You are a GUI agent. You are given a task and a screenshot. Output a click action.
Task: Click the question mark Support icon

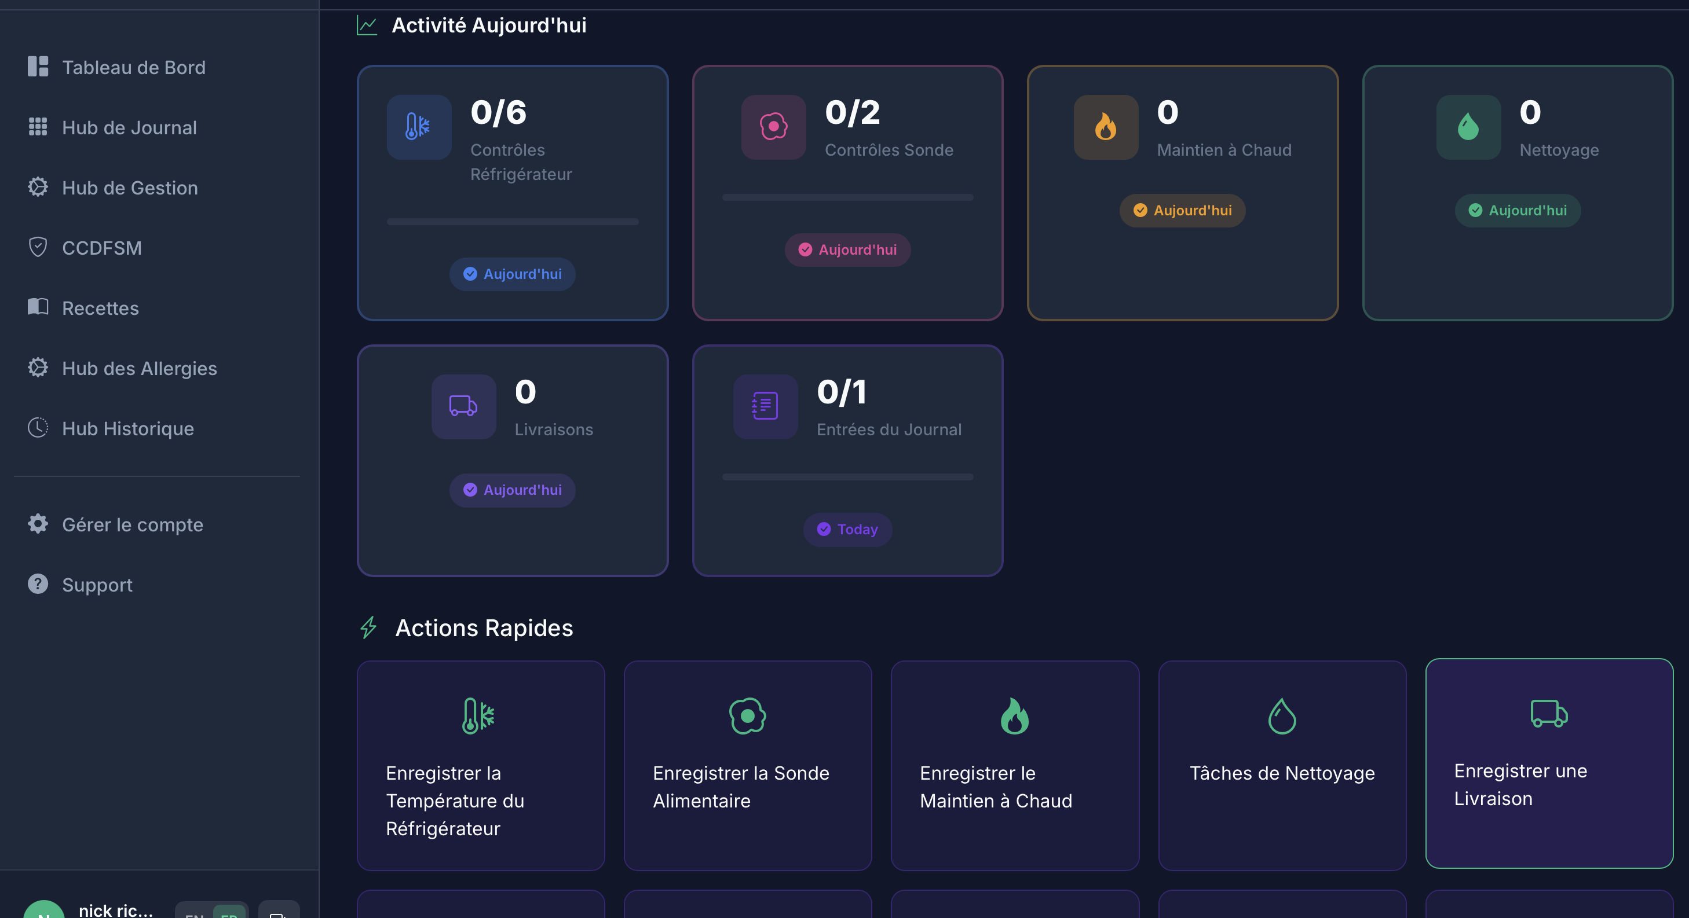(38, 585)
